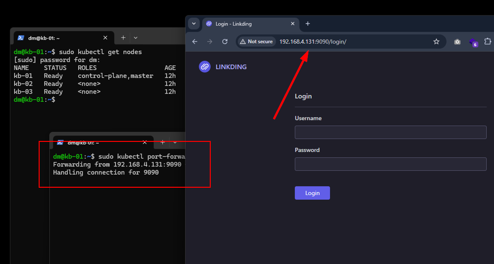494x264 pixels.
Task: Reload the Linkding login page
Action: 225,42
